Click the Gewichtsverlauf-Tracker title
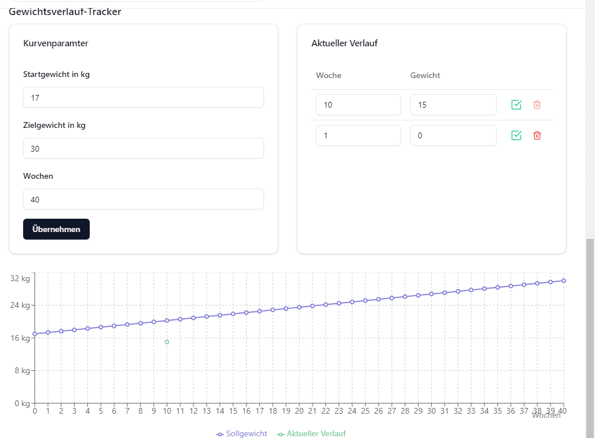The height and width of the screenshot is (438, 595). tap(65, 12)
